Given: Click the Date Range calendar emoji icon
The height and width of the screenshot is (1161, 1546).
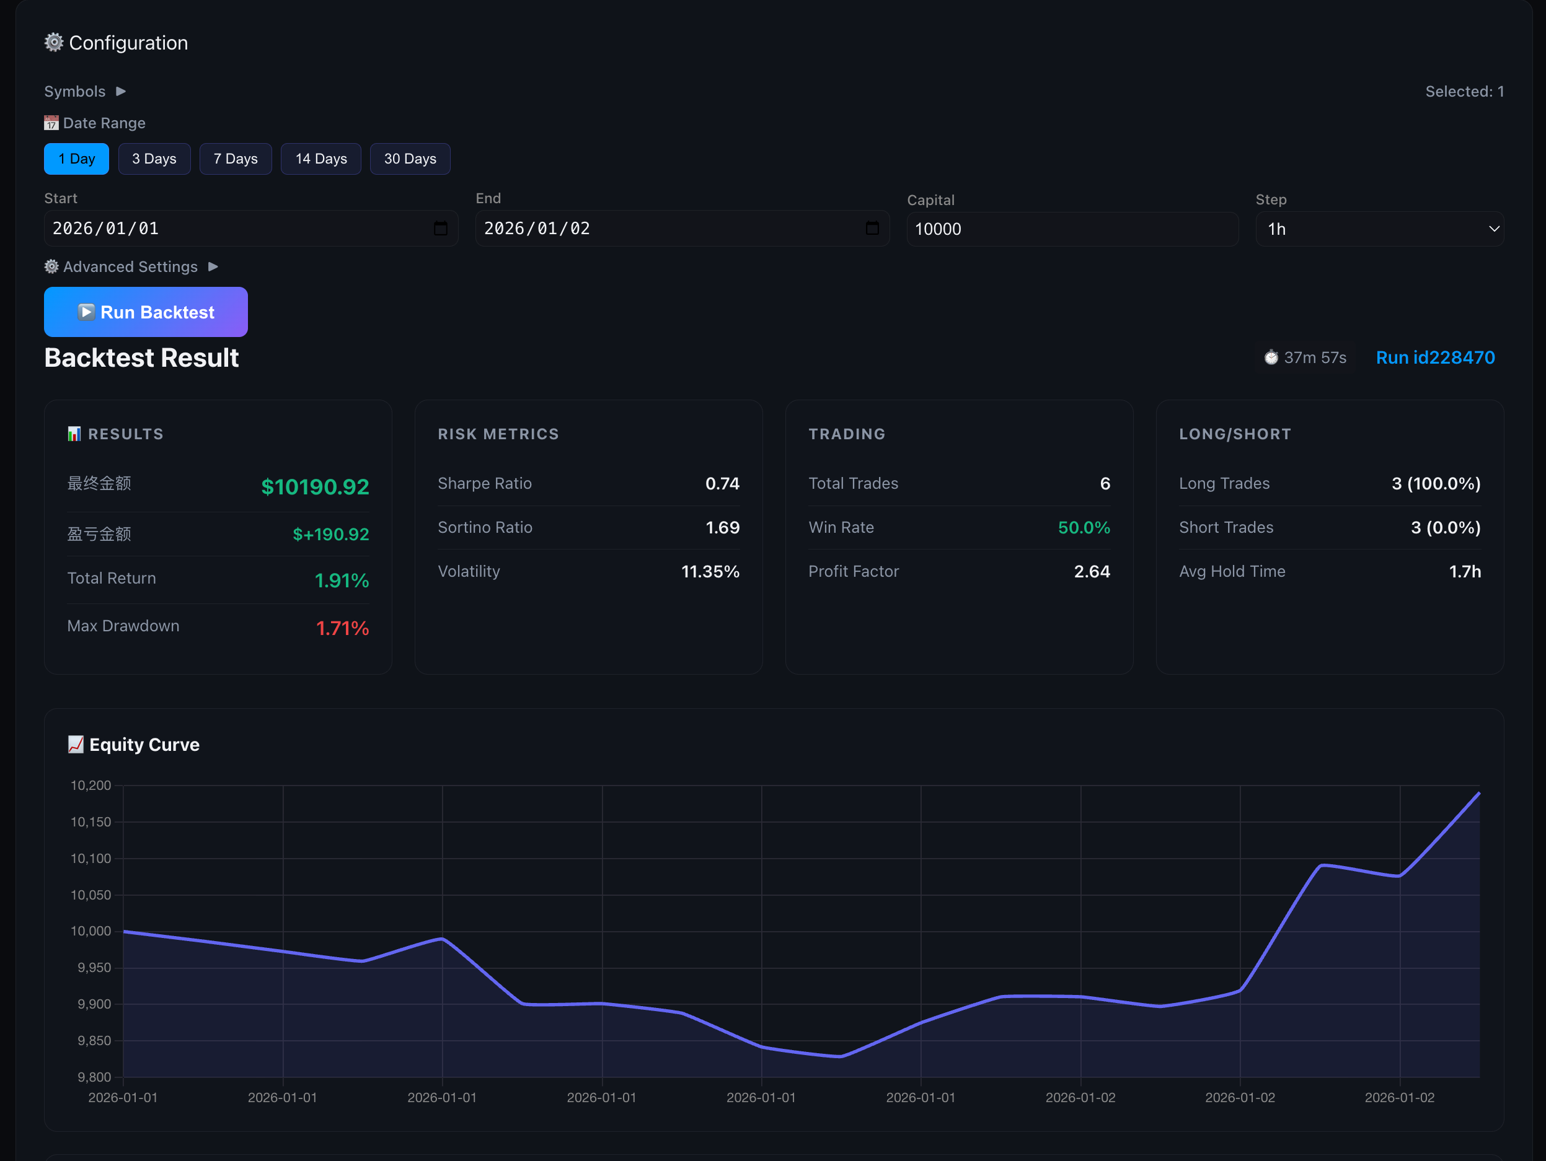Looking at the screenshot, I should (51, 123).
